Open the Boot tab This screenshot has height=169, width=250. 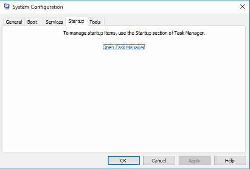coord(32,22)
